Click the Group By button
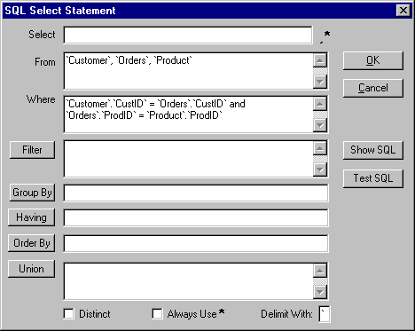This screenshot has width=415, height=331. (32, 193)
